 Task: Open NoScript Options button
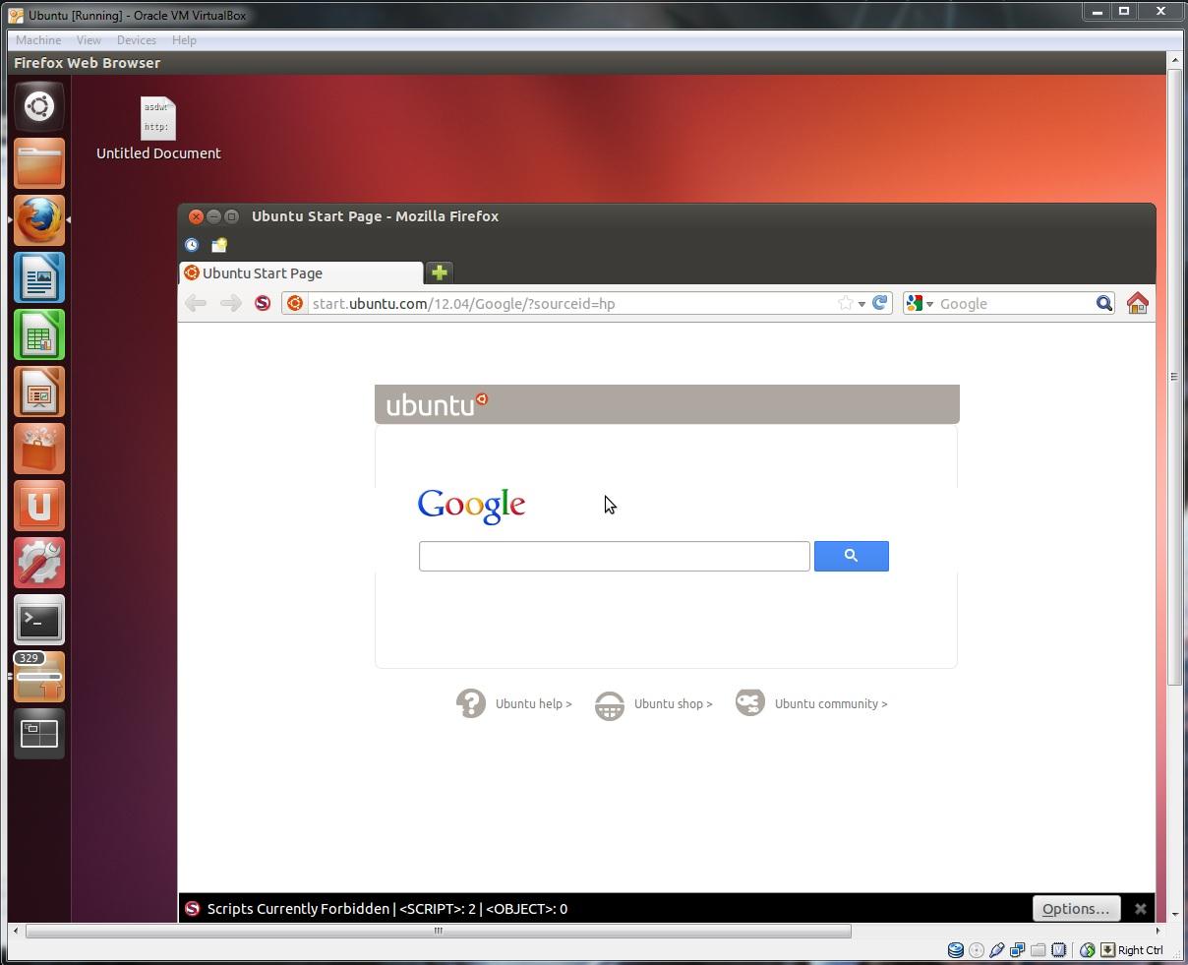click(x=1075, y=908)
